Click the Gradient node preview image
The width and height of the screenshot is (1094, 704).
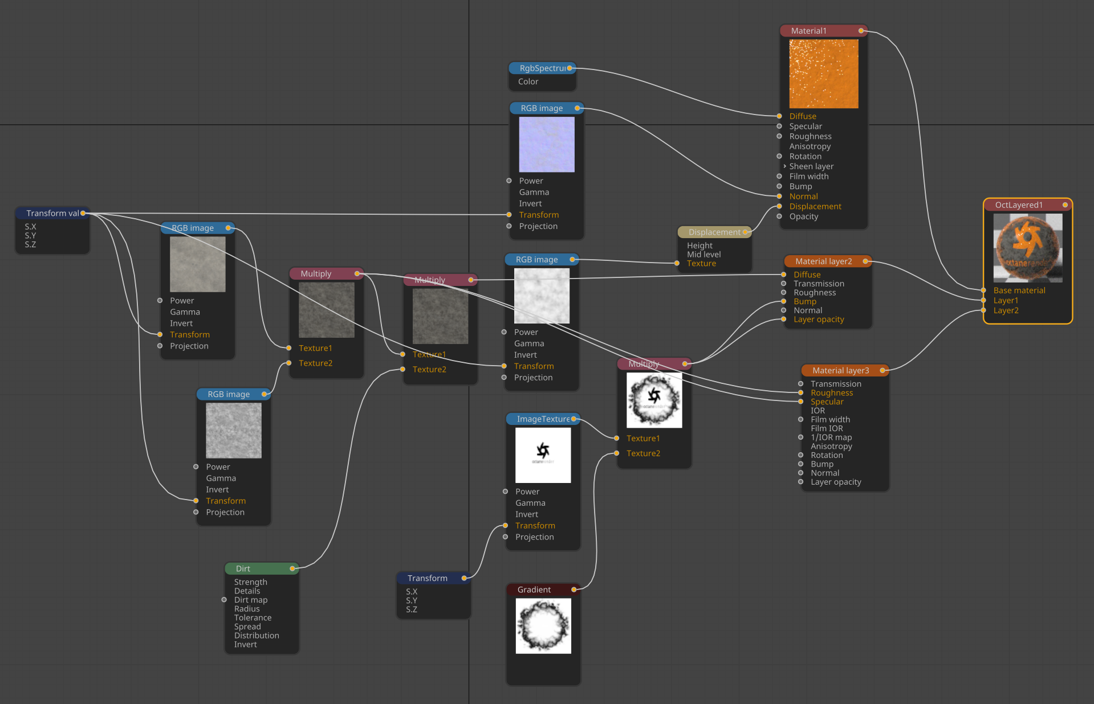543,626
